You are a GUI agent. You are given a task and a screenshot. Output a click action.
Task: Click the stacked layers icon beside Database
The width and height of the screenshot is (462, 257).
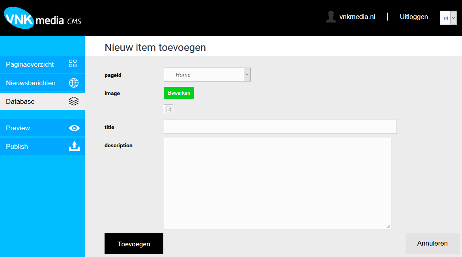pyautogui.click(x=74, y=101)
